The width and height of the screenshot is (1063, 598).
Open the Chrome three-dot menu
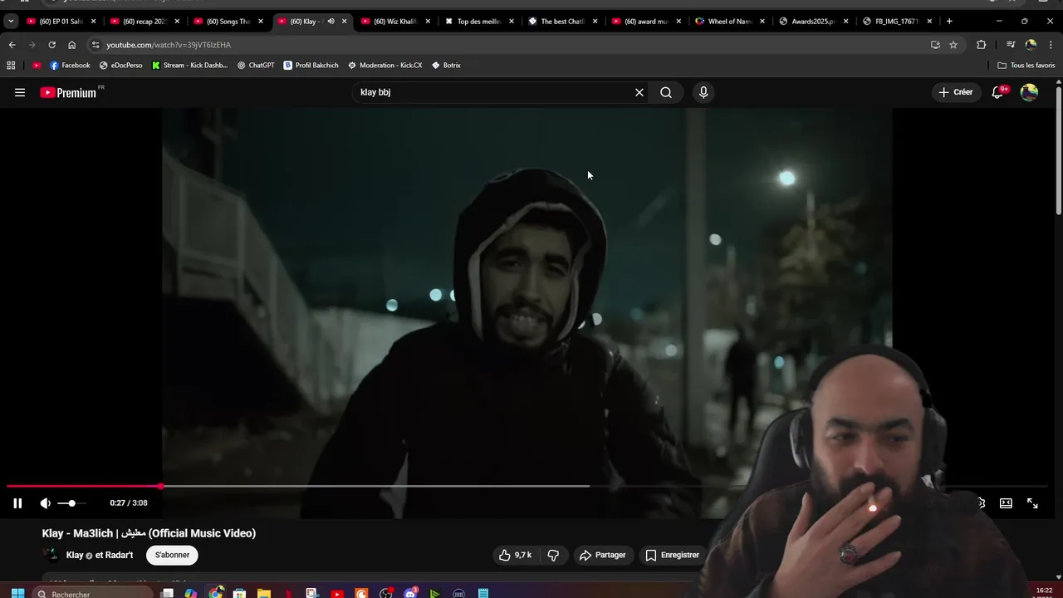coord(1051,45)
